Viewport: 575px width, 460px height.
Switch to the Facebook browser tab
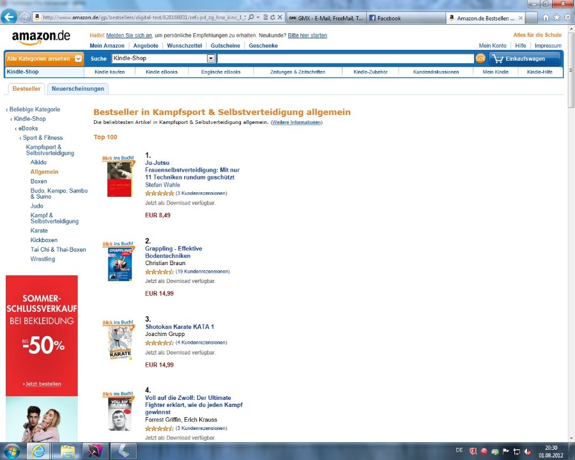pos(405,18)
